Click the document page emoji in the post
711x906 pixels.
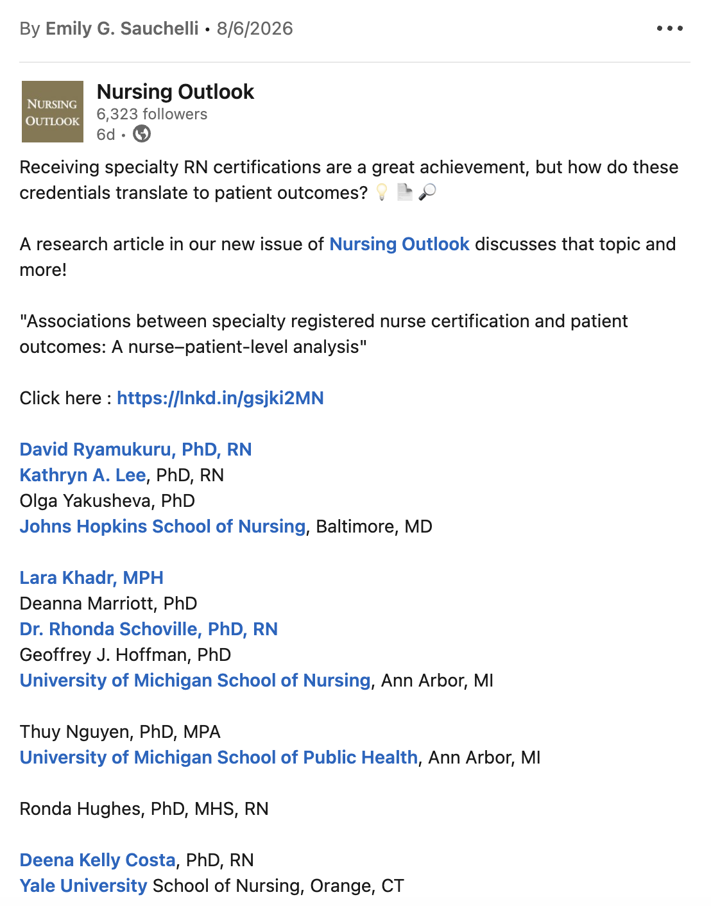[x=404, y=192]
